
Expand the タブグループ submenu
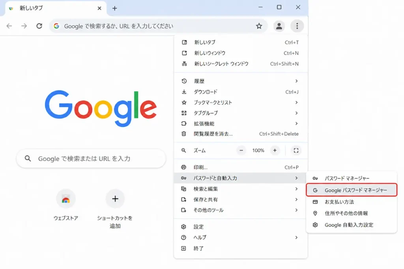[x=241, y=113]
